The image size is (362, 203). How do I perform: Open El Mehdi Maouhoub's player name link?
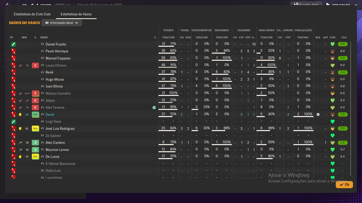pyautogui.click(x=60, y=164)
